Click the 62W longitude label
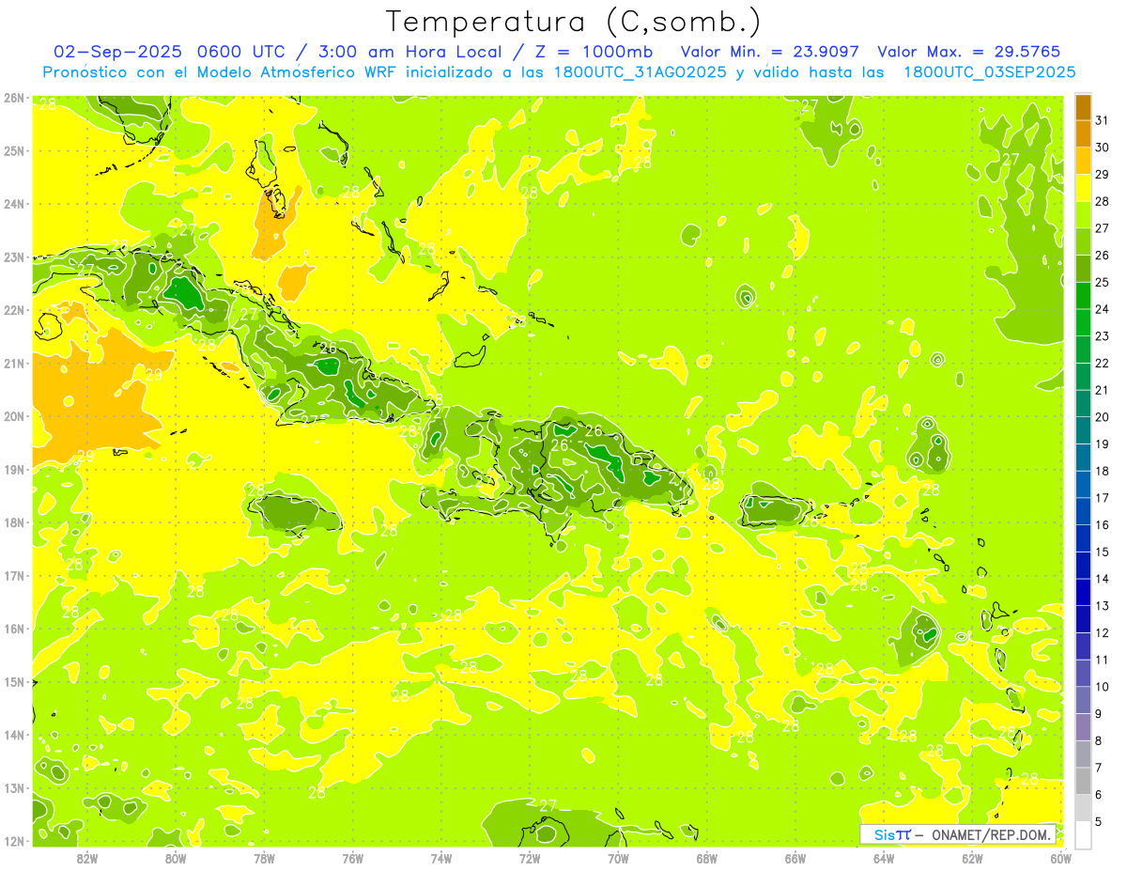 coord(972,859)
